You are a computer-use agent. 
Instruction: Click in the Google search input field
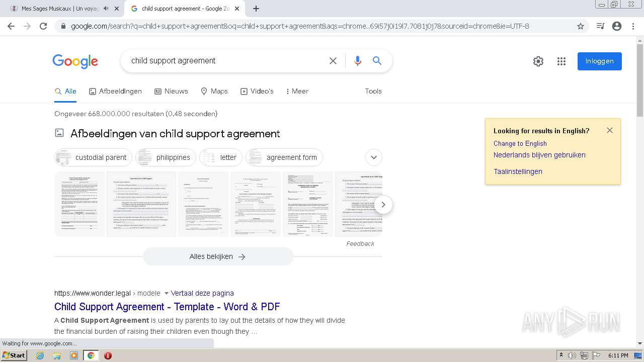[x=226, y=61]
